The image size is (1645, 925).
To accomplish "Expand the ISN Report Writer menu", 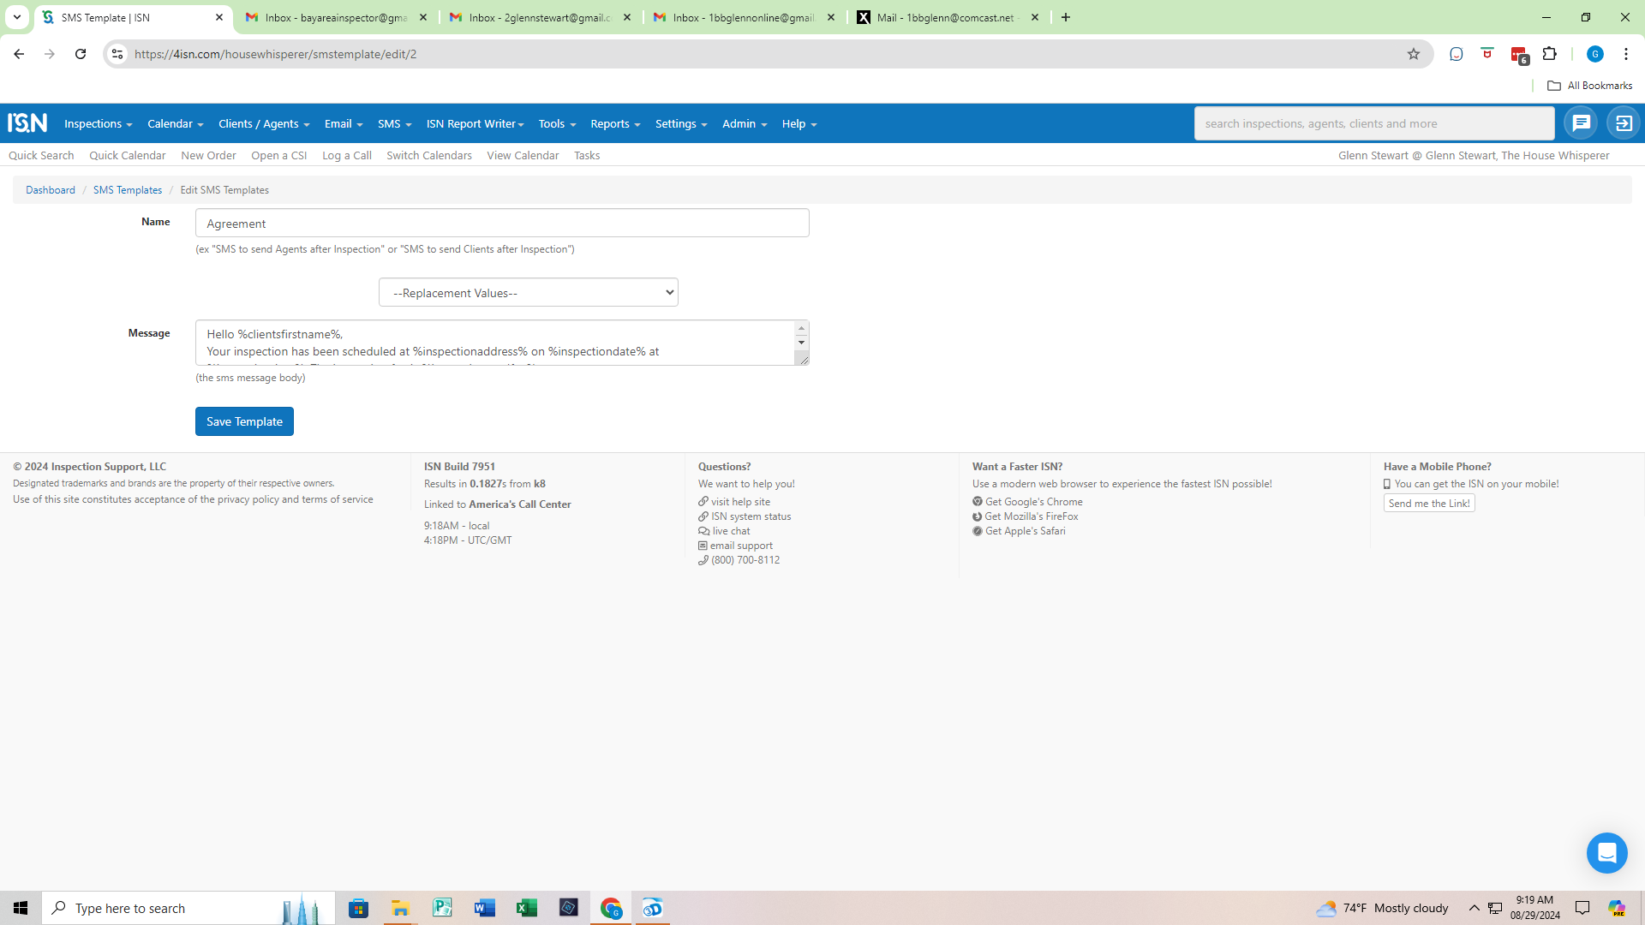I will 475,123.
